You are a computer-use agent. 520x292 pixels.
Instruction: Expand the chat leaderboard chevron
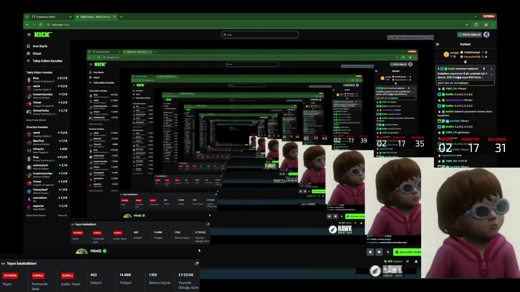(x=466, y=62)
